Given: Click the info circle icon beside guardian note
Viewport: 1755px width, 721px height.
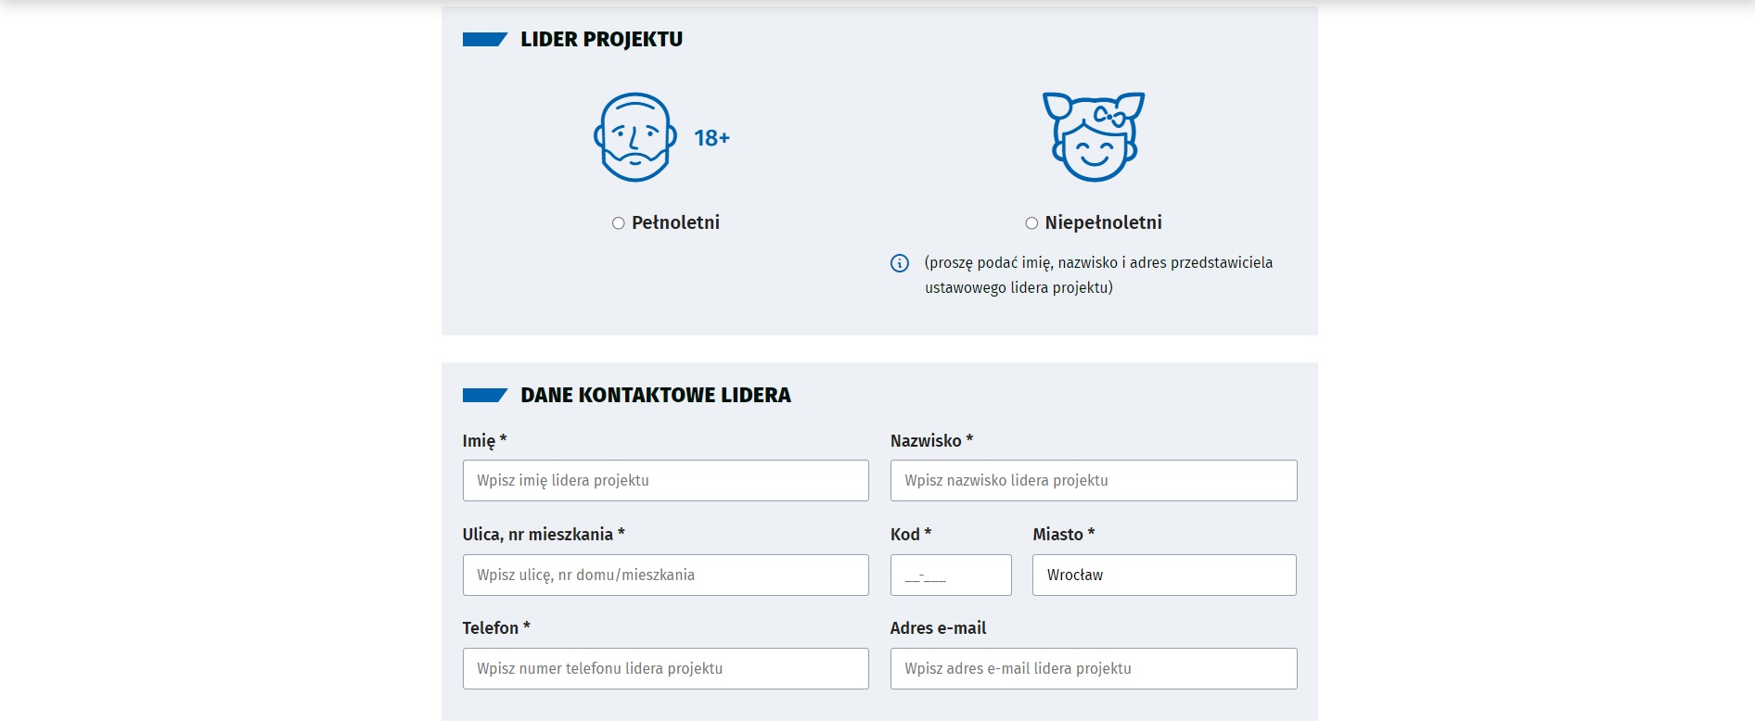Looking at the screenshot, I should point(900,263).
